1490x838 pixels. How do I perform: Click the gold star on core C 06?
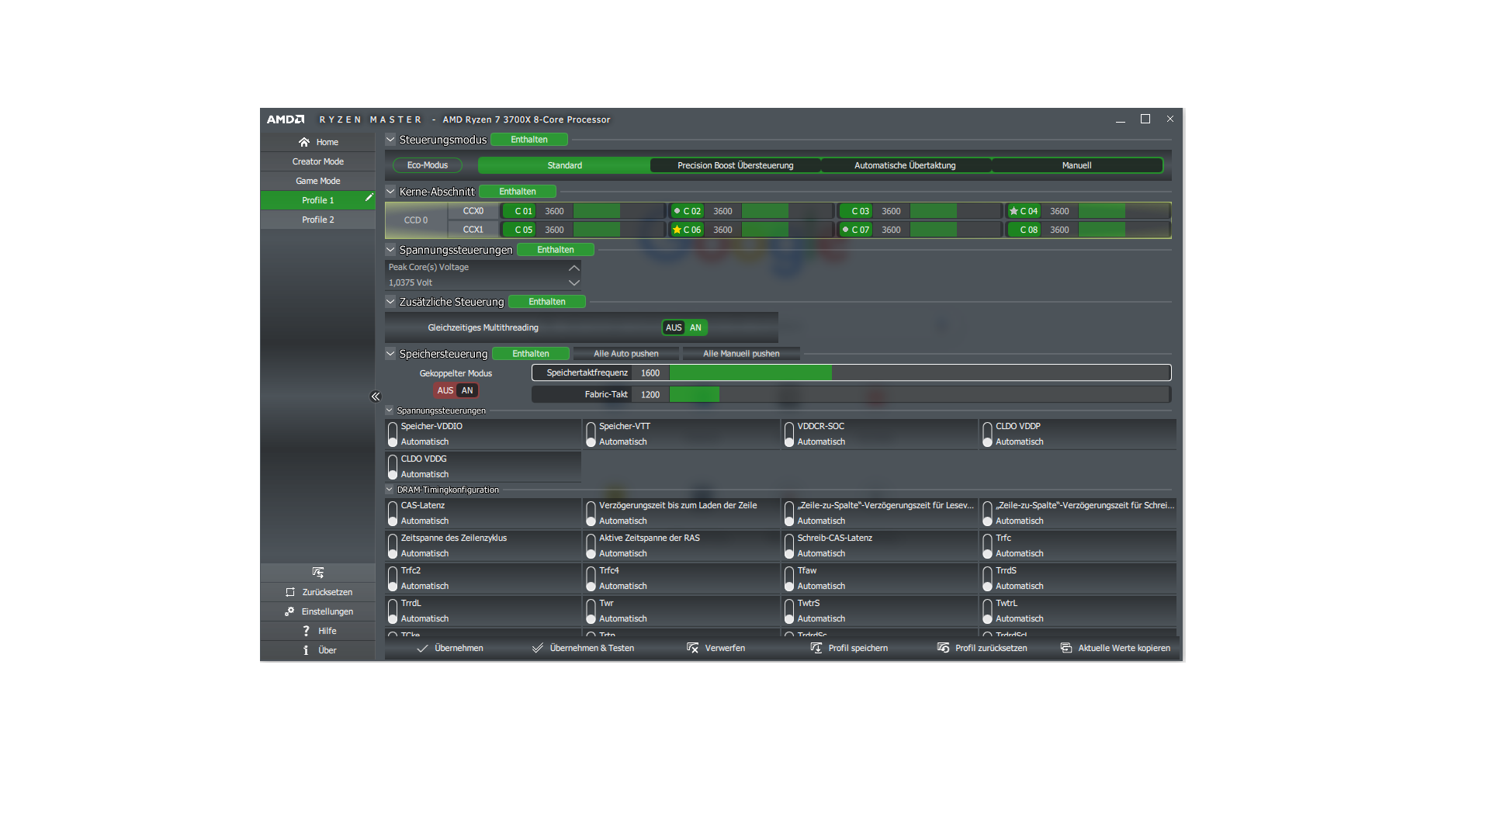(677, 230)
